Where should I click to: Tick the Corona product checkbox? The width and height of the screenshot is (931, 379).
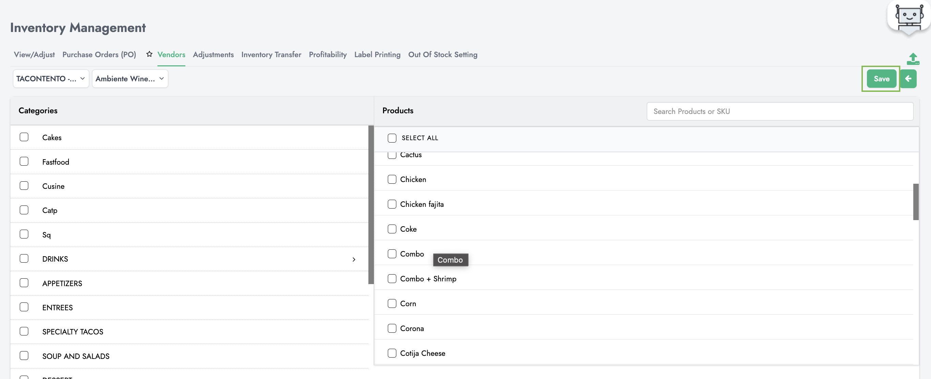pos(392,328)
